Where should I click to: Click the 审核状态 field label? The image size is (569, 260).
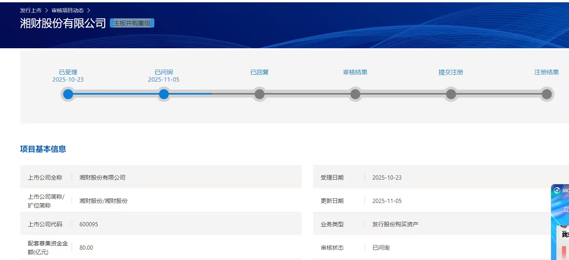(332, 248)
